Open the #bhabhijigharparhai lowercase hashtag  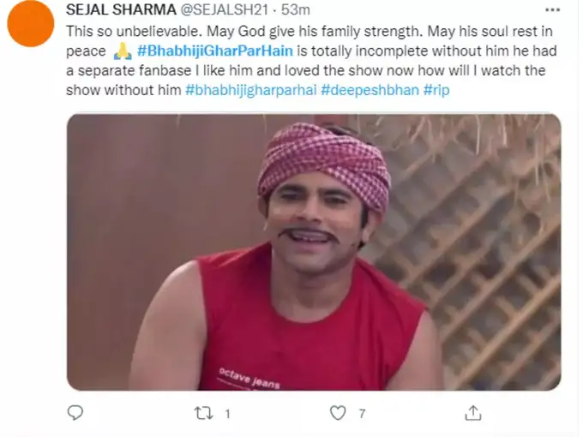(251, 90)
